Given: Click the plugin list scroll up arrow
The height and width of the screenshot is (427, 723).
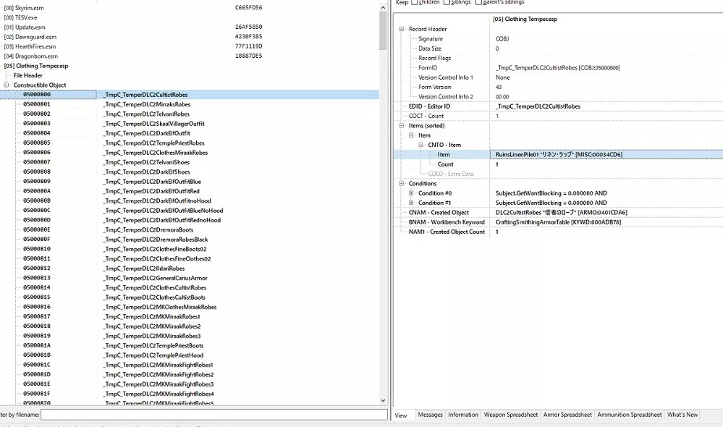Looking at the screenshot, I should [383, 7].
